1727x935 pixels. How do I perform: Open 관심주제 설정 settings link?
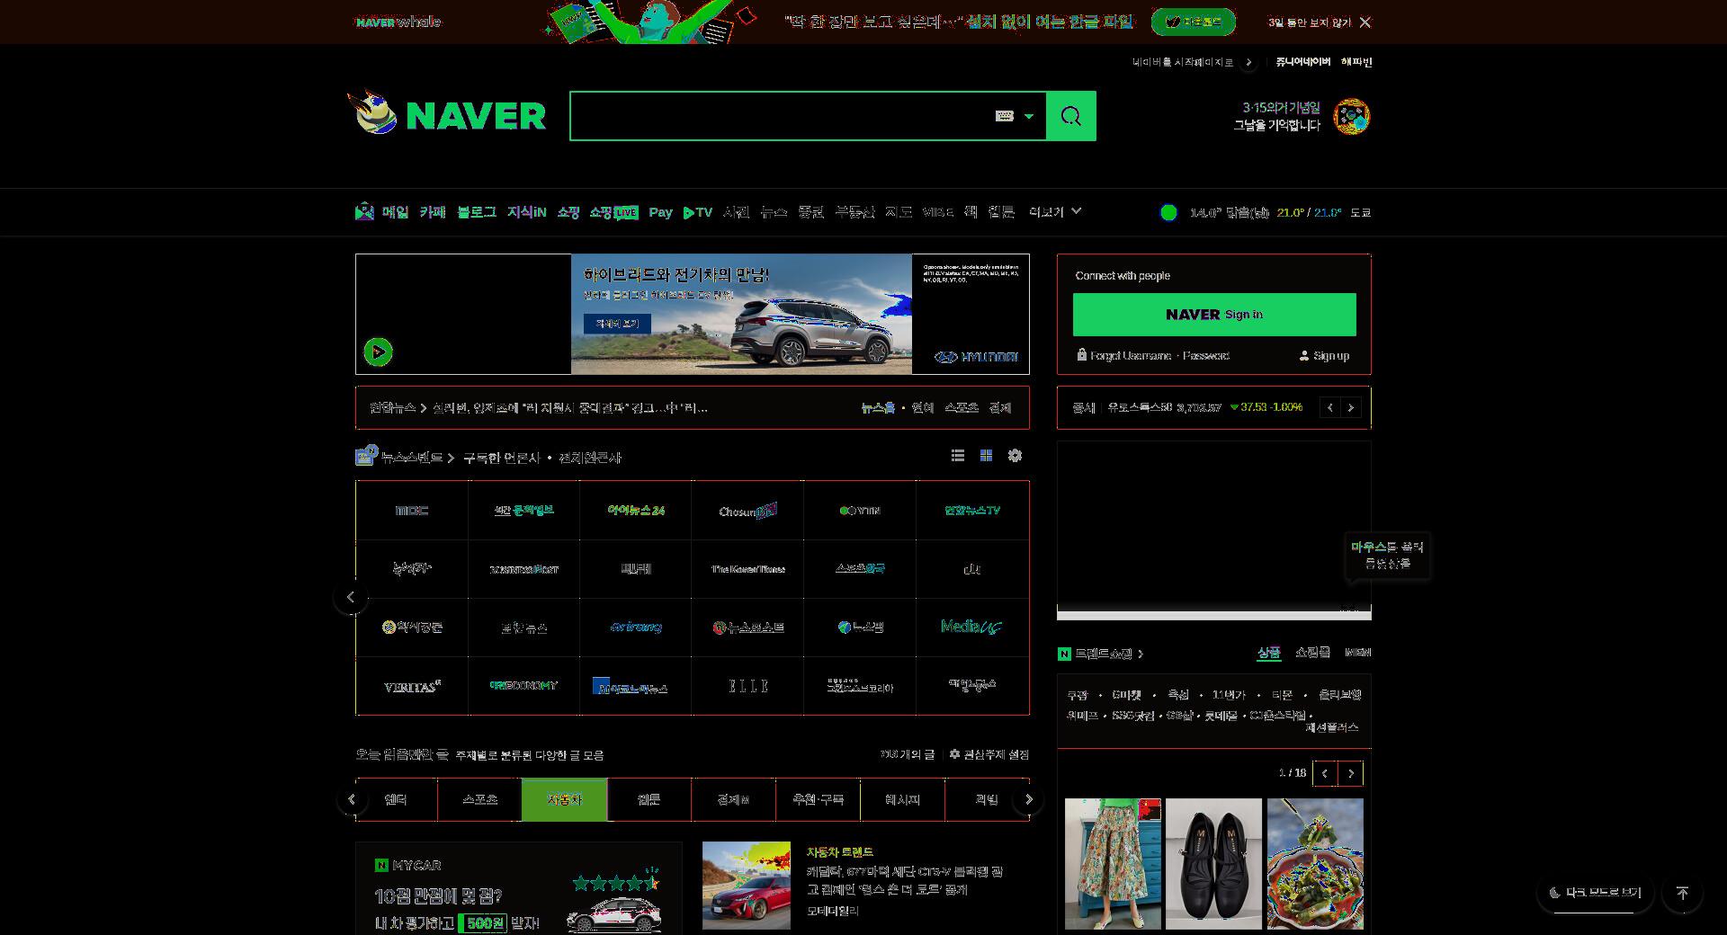[x=989, y=754]
